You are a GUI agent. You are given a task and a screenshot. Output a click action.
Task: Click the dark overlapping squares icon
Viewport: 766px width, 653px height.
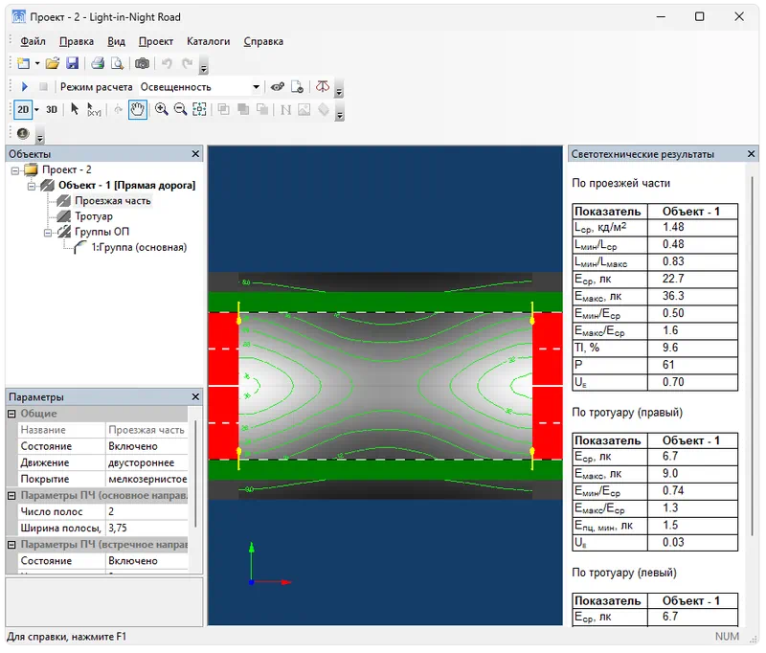click(x=243, y=109)
